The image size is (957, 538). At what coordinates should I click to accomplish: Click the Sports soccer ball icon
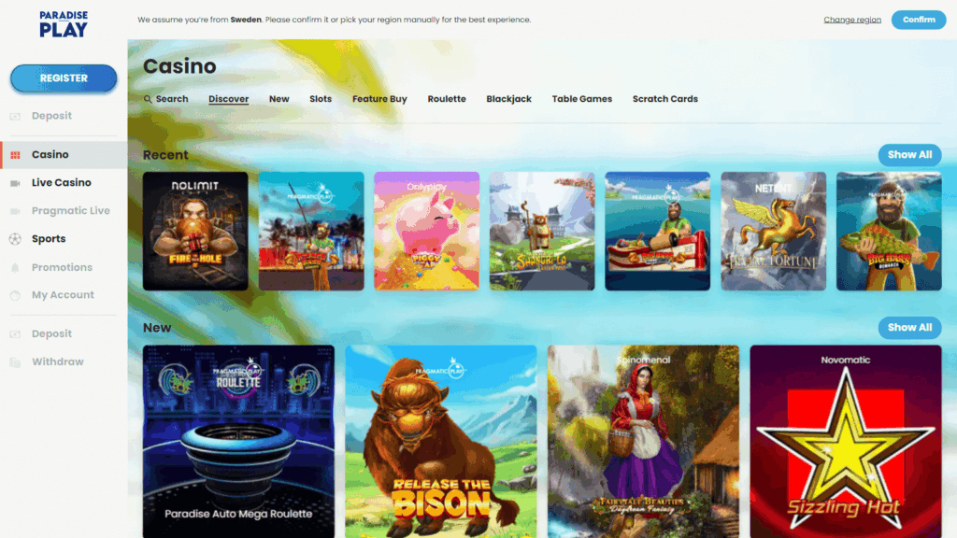(x=15, y=239)
